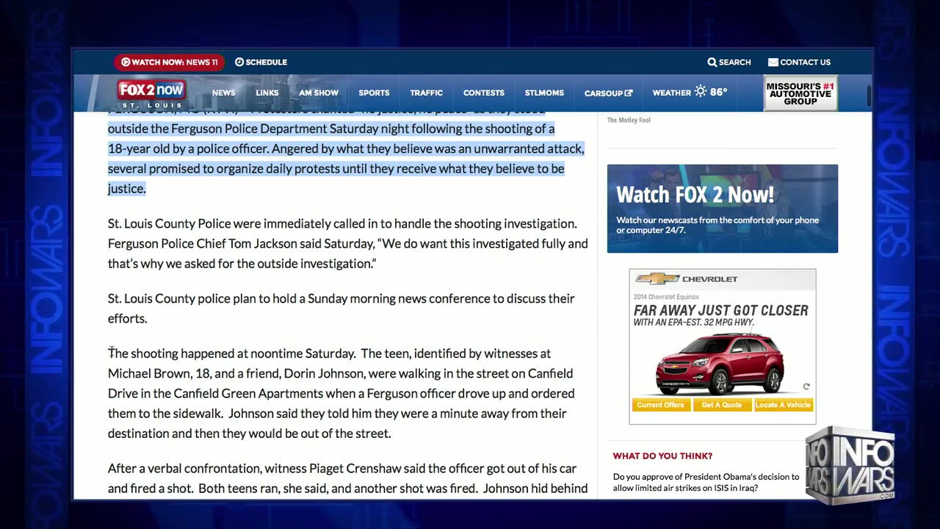Click Missouri's #1 Automotive Group banner
Viewport: 940px width, 529px height.
(x=800, y=93)
